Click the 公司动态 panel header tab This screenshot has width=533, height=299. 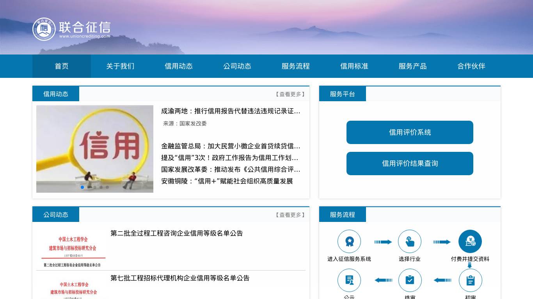click(x=56, y=215)
